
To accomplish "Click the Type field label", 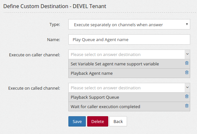I will (x=54, y=24).
